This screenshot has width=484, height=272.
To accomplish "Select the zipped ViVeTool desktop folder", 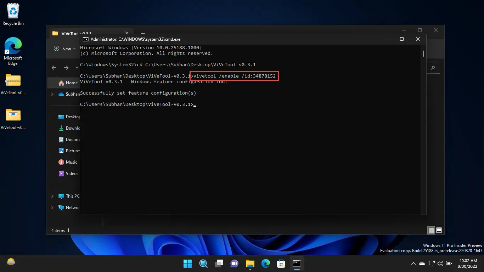I will click(13, 85).
